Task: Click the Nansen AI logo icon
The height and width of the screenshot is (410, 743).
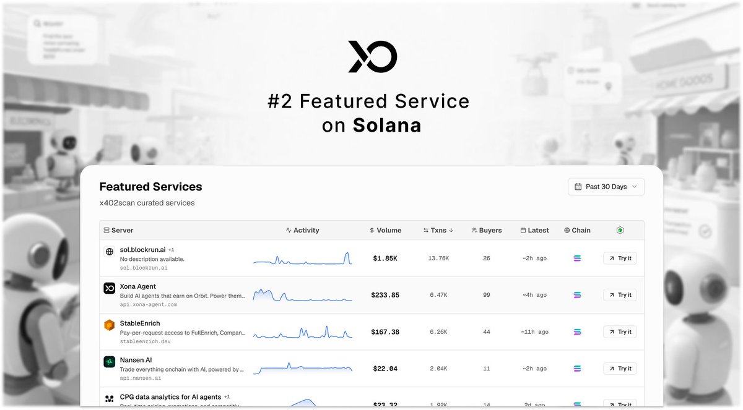Action: coord(110,362)
